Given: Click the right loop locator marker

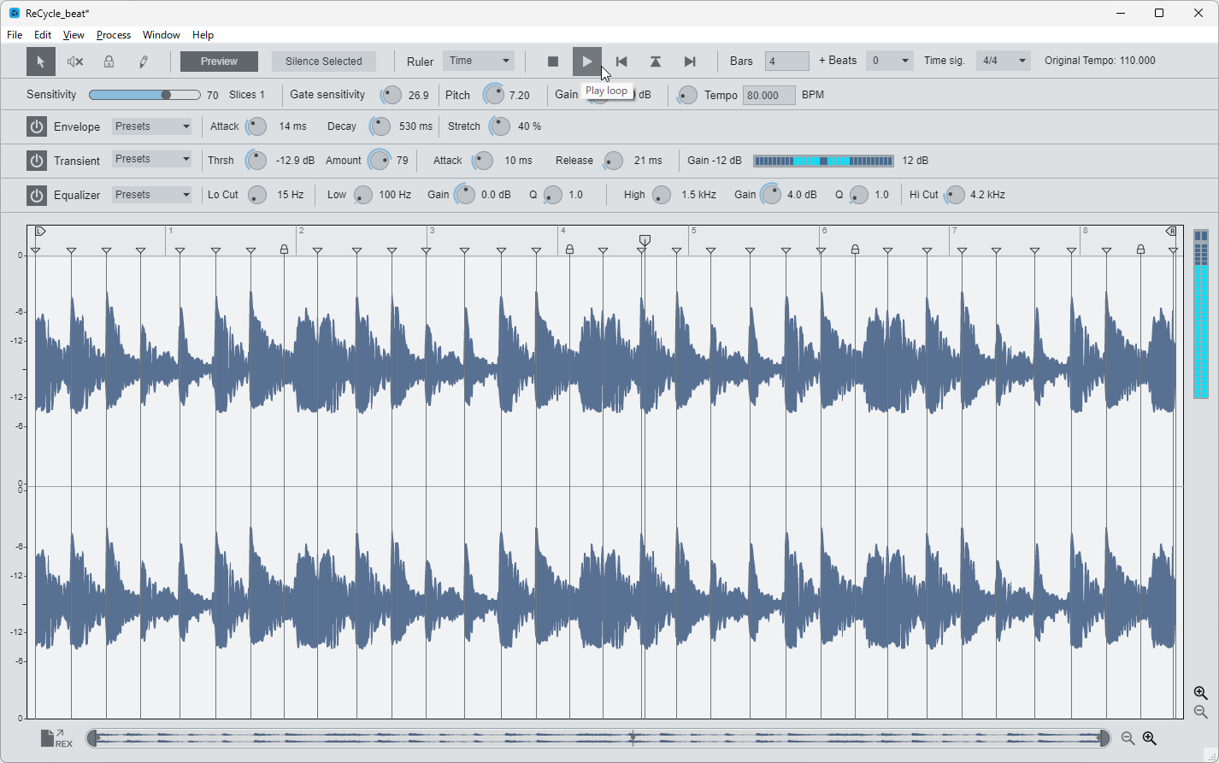Looking at the screenshot, I should (x=1171, y=231).
